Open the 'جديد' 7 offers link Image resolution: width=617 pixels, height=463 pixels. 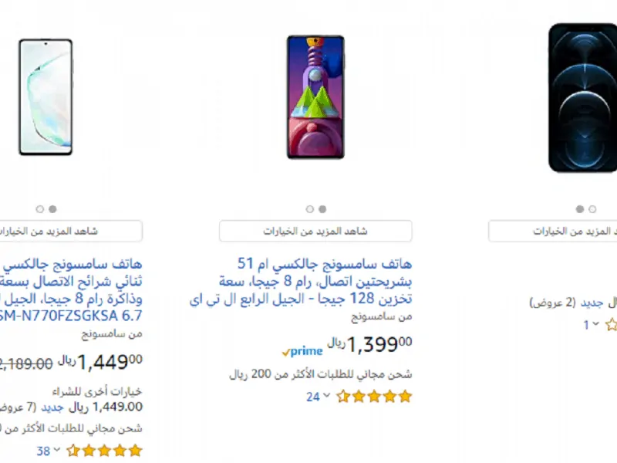tap(52, 407)
